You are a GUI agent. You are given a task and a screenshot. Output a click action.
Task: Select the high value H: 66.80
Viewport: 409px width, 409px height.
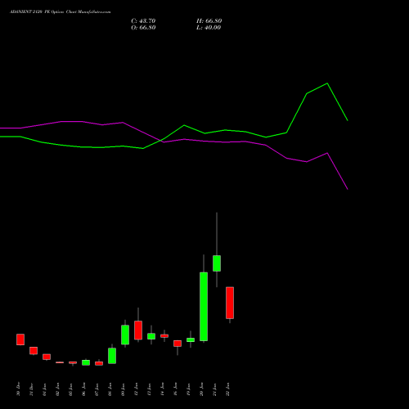209,21
